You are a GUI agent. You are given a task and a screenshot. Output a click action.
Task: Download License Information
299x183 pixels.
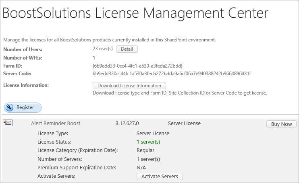[x=129, y=86]
